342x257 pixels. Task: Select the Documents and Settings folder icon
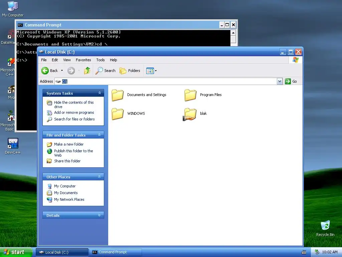(118, 95)
